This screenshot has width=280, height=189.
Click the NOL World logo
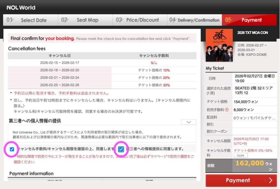pyautogui.click(x=21, y=8)
